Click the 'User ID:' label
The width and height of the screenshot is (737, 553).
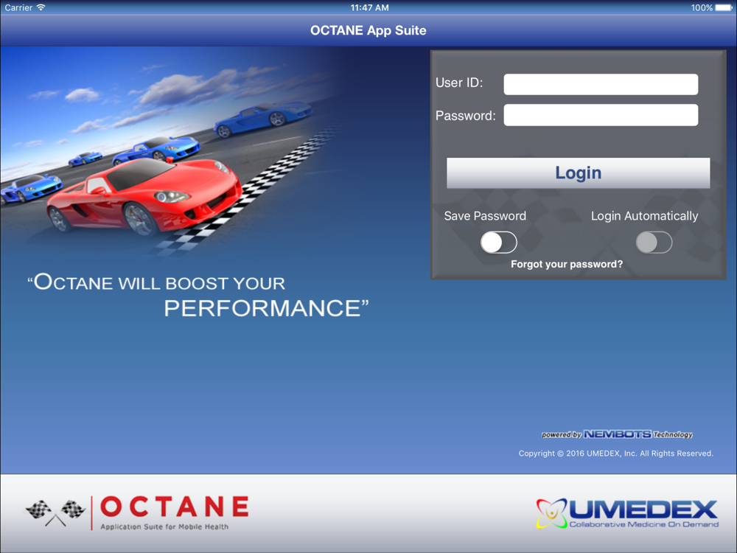(459, 83)
